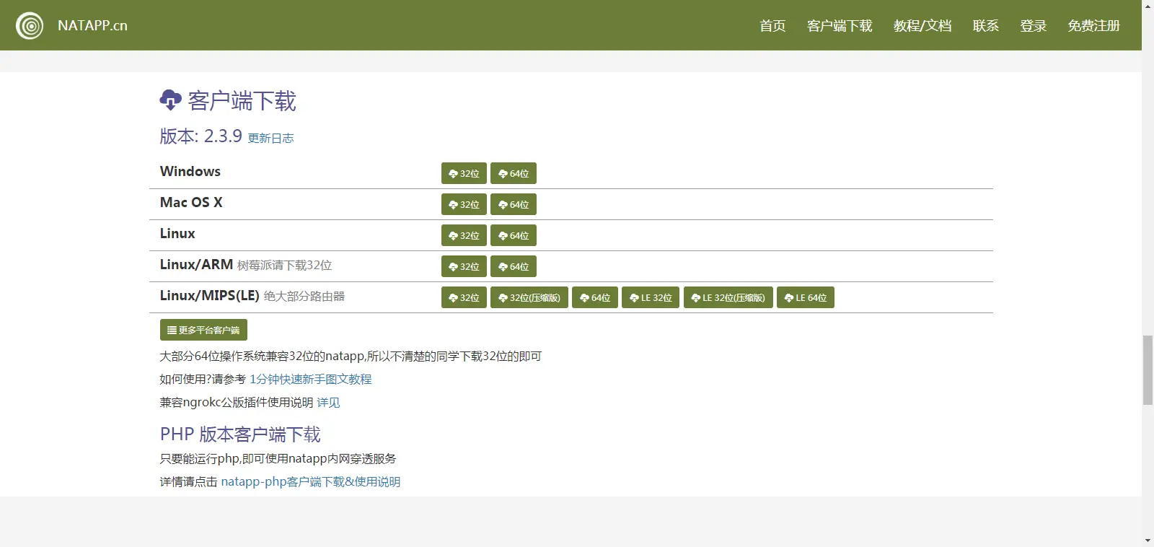Download Linux/MIPS 32位 client
1154x547 pixels.
click(x=464, y=297)
